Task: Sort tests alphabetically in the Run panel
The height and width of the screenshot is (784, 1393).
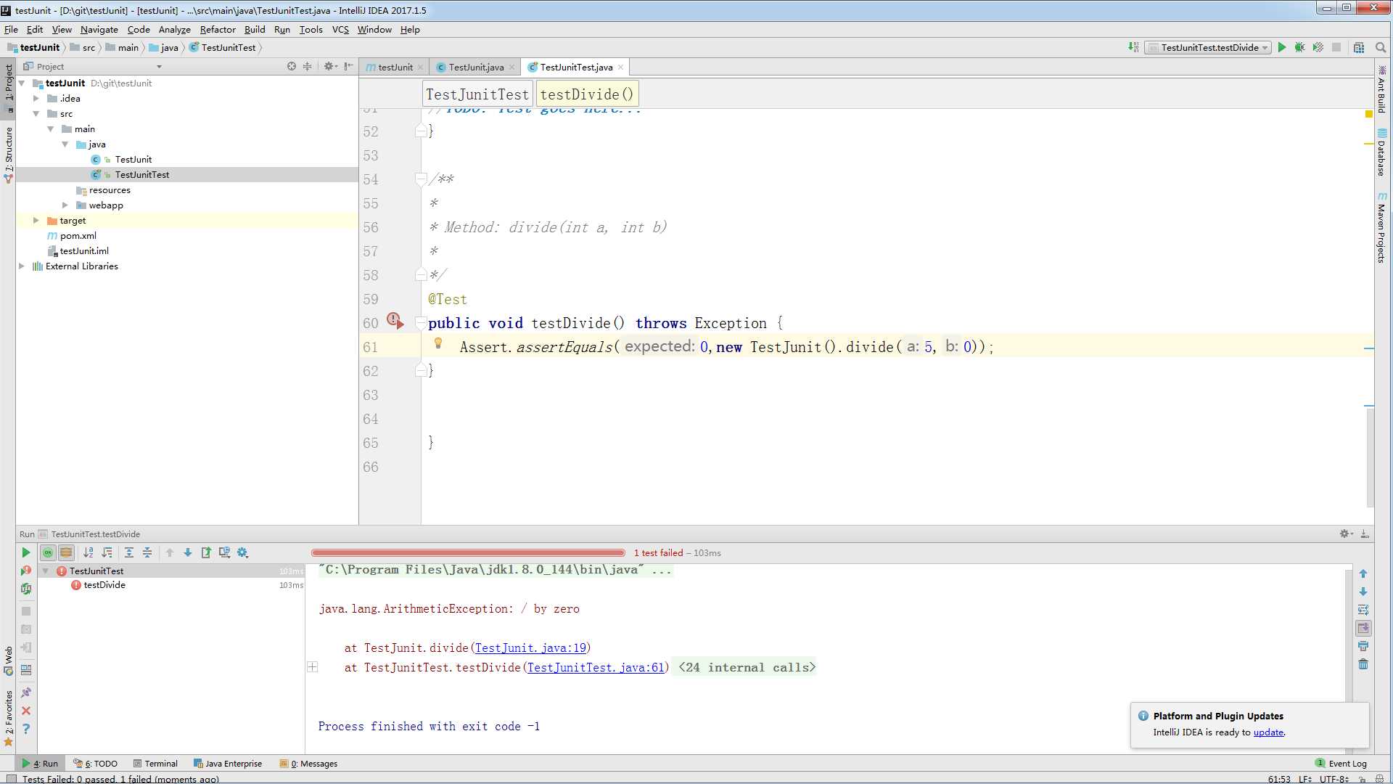Action: pyautogui.click(x=89, y=553)
